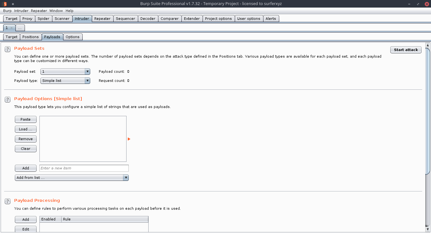Screen dimensions: 431x233
Task: Click the scrollbar down arrow
Action: (x=428, y=230)
